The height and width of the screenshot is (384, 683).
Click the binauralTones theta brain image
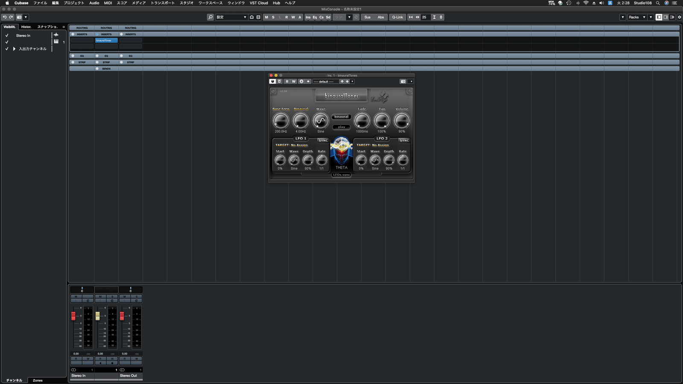341,151
